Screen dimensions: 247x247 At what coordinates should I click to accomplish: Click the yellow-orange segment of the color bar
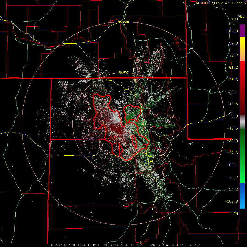coord(242,49)
